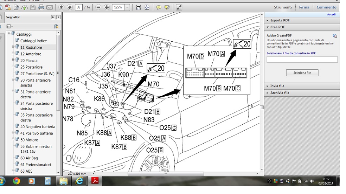Click the zoom level field showing 125%
This screenshot has height=194, width=346.
tap(118, 7)
